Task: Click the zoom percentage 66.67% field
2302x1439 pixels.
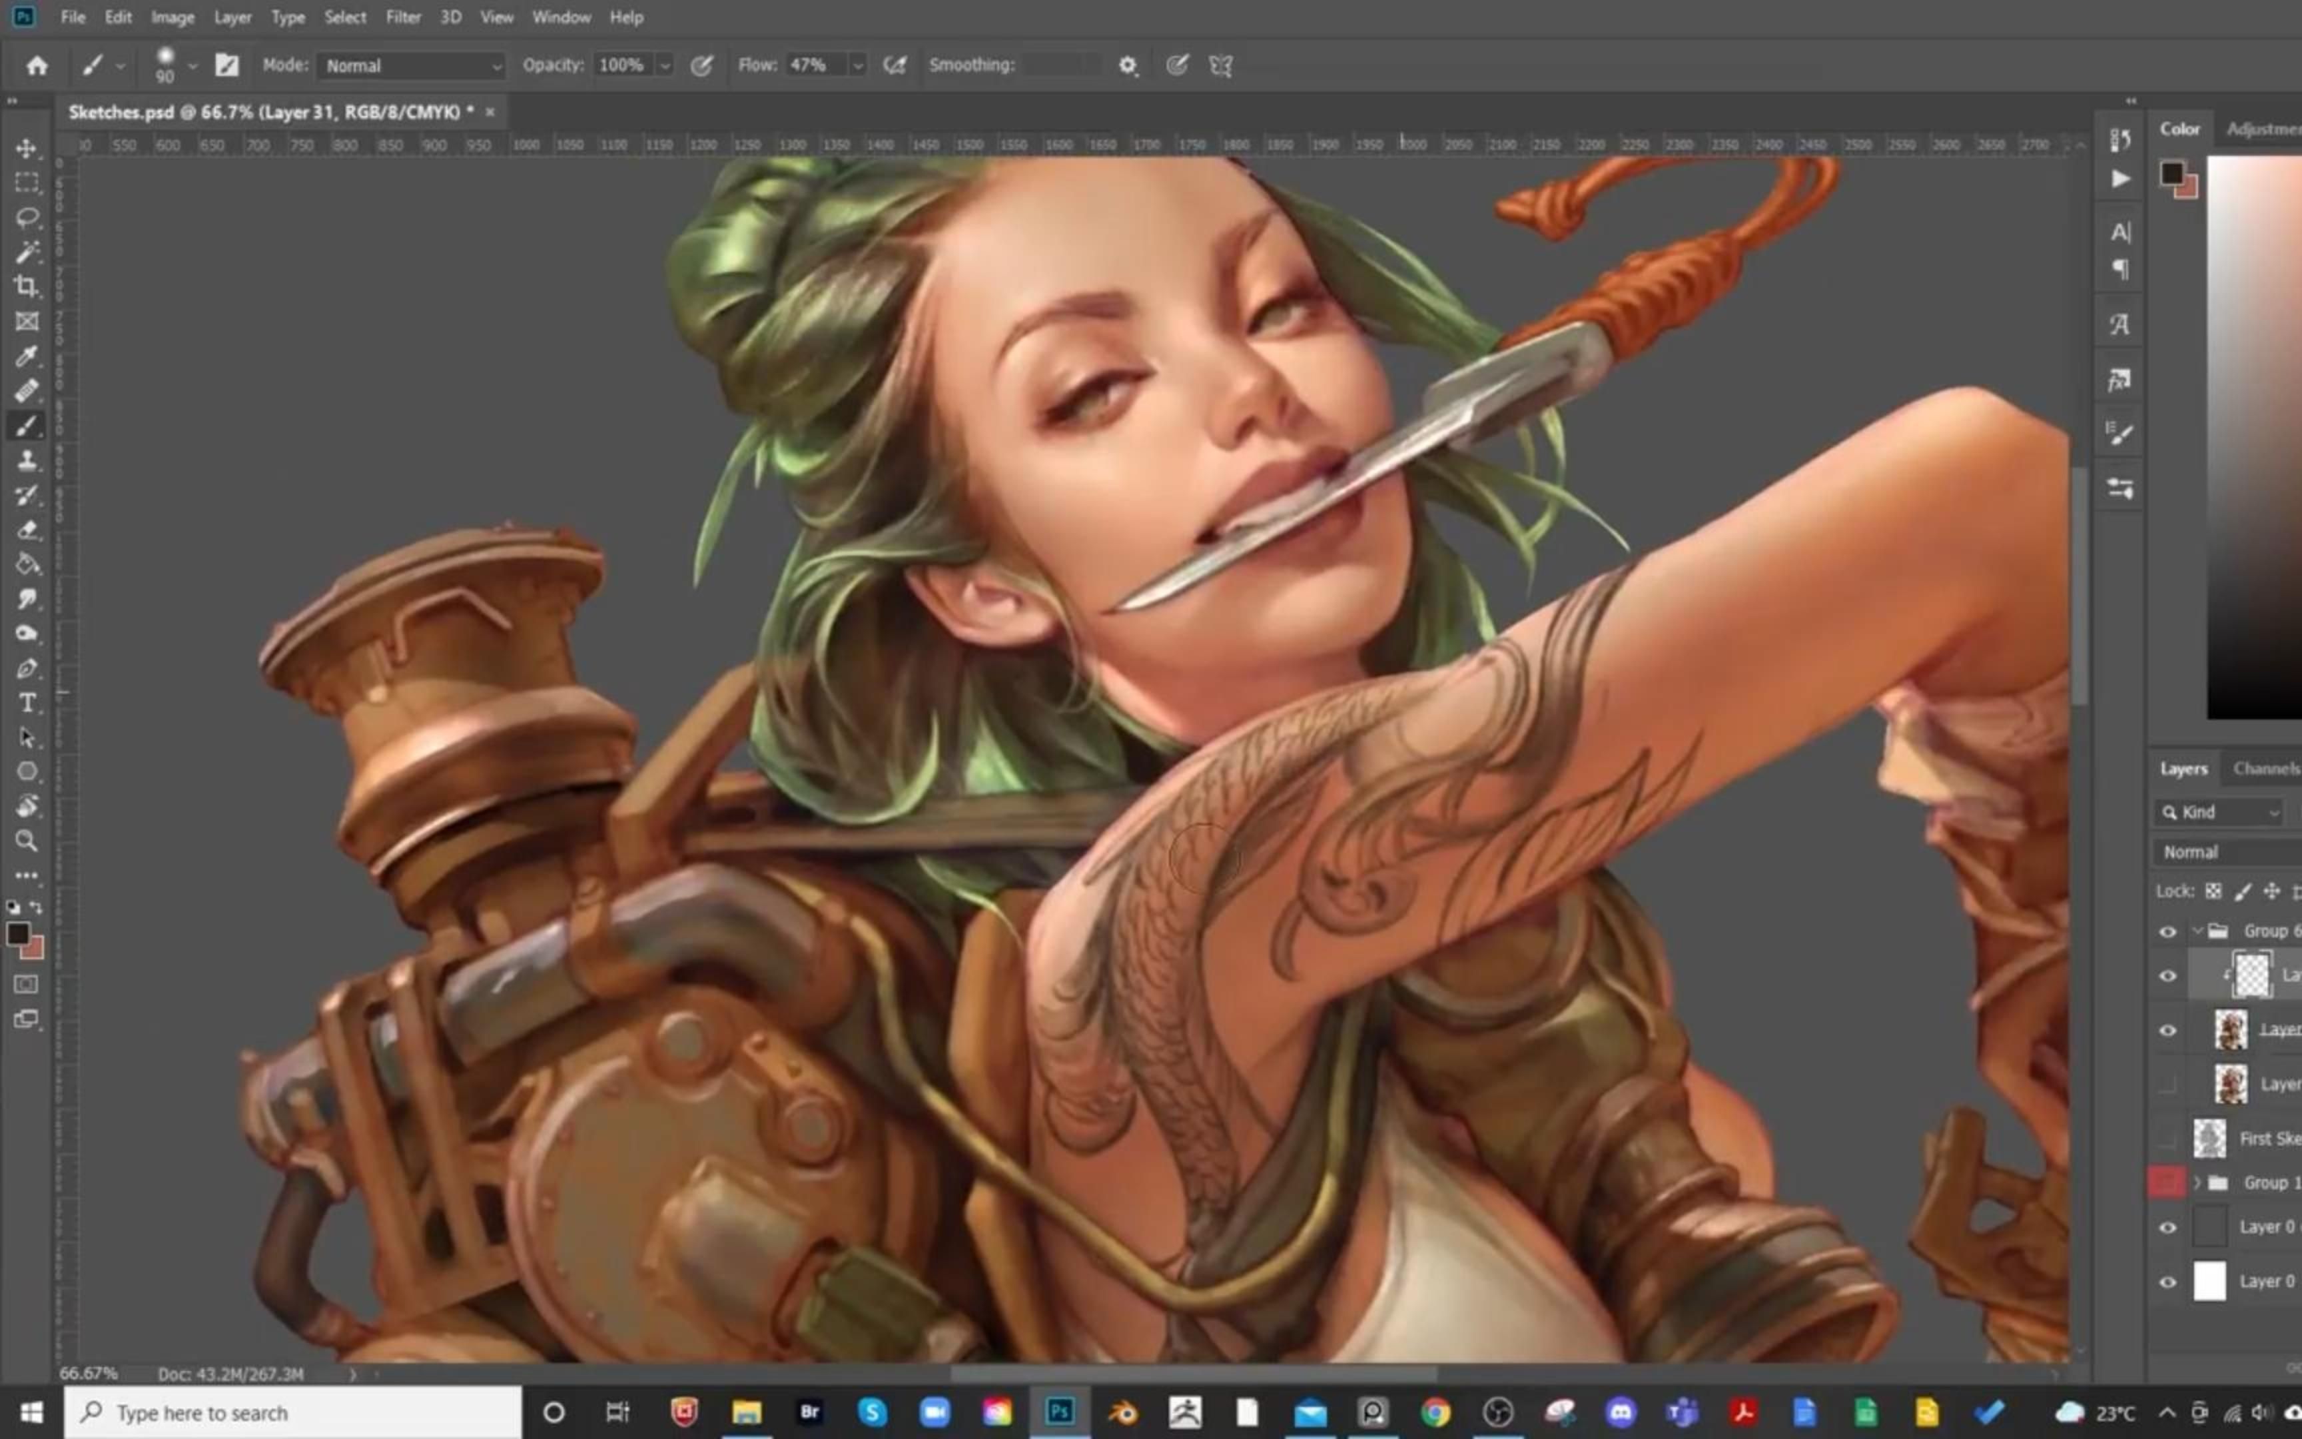Action: tap(89, 1374)
